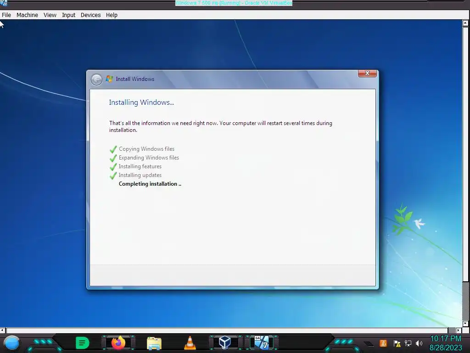Launch Firefox from the taskbar
Viewport: 470px width, 353px height.
point(118,343)
